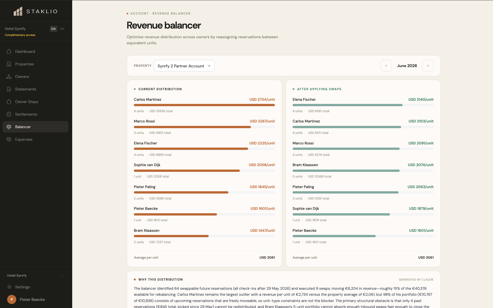Image resolution: width=493 pixels, height=308 pixels.
Task: Click the Balancer scales icon
Action: 9,127
